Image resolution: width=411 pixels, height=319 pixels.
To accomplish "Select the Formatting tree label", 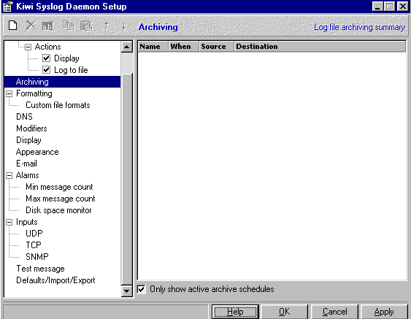I will 34,93.
